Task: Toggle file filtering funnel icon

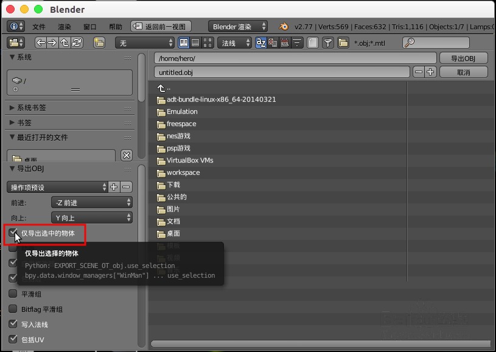Action: click(x=328, y=43)
